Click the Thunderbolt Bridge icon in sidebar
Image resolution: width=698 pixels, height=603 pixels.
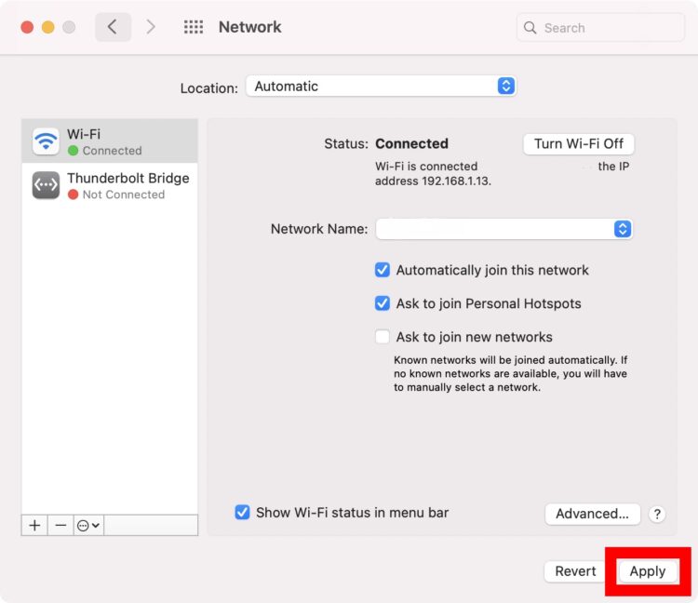click(46, 185)
